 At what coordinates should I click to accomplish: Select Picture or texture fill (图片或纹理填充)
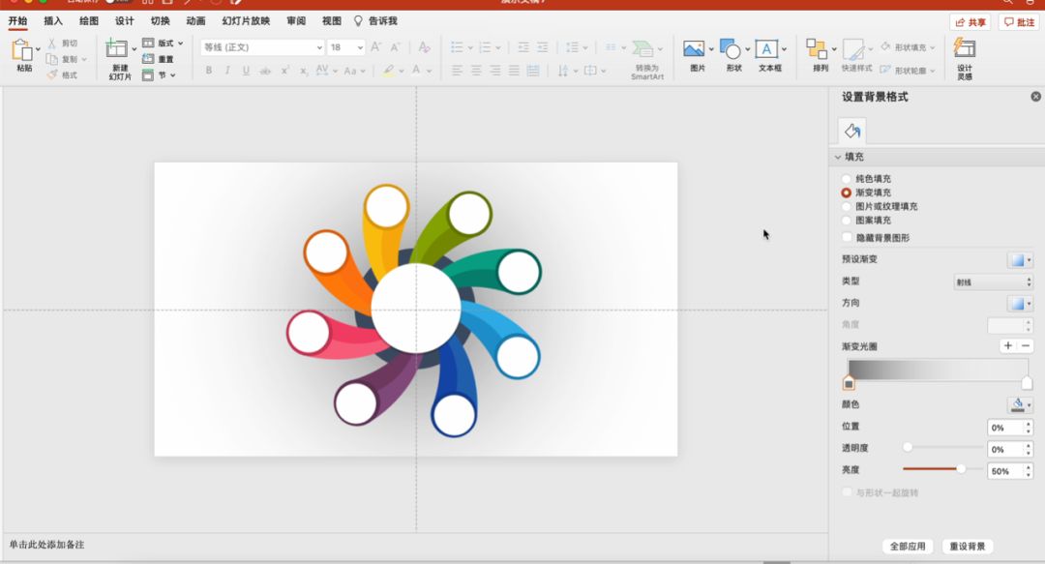847,207
